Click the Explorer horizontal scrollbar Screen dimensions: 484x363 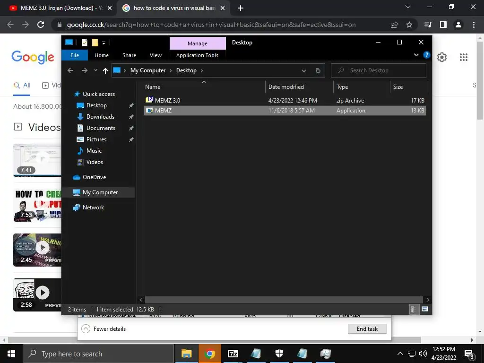point(284,300)
